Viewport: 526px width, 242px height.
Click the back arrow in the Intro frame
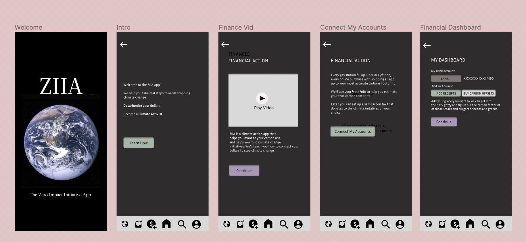coord(124,44)
